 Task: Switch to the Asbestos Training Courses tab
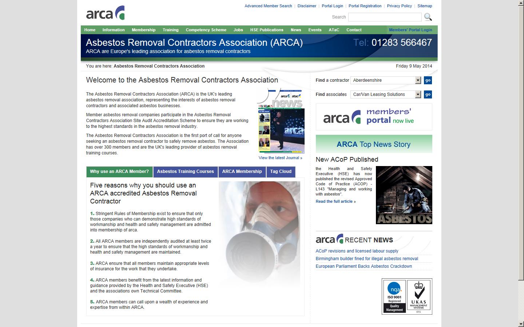coord(185,171)
